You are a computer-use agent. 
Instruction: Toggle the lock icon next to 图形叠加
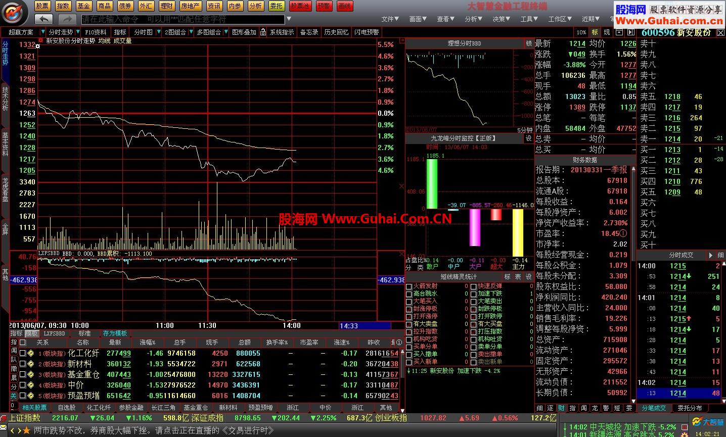pos(263,32)
